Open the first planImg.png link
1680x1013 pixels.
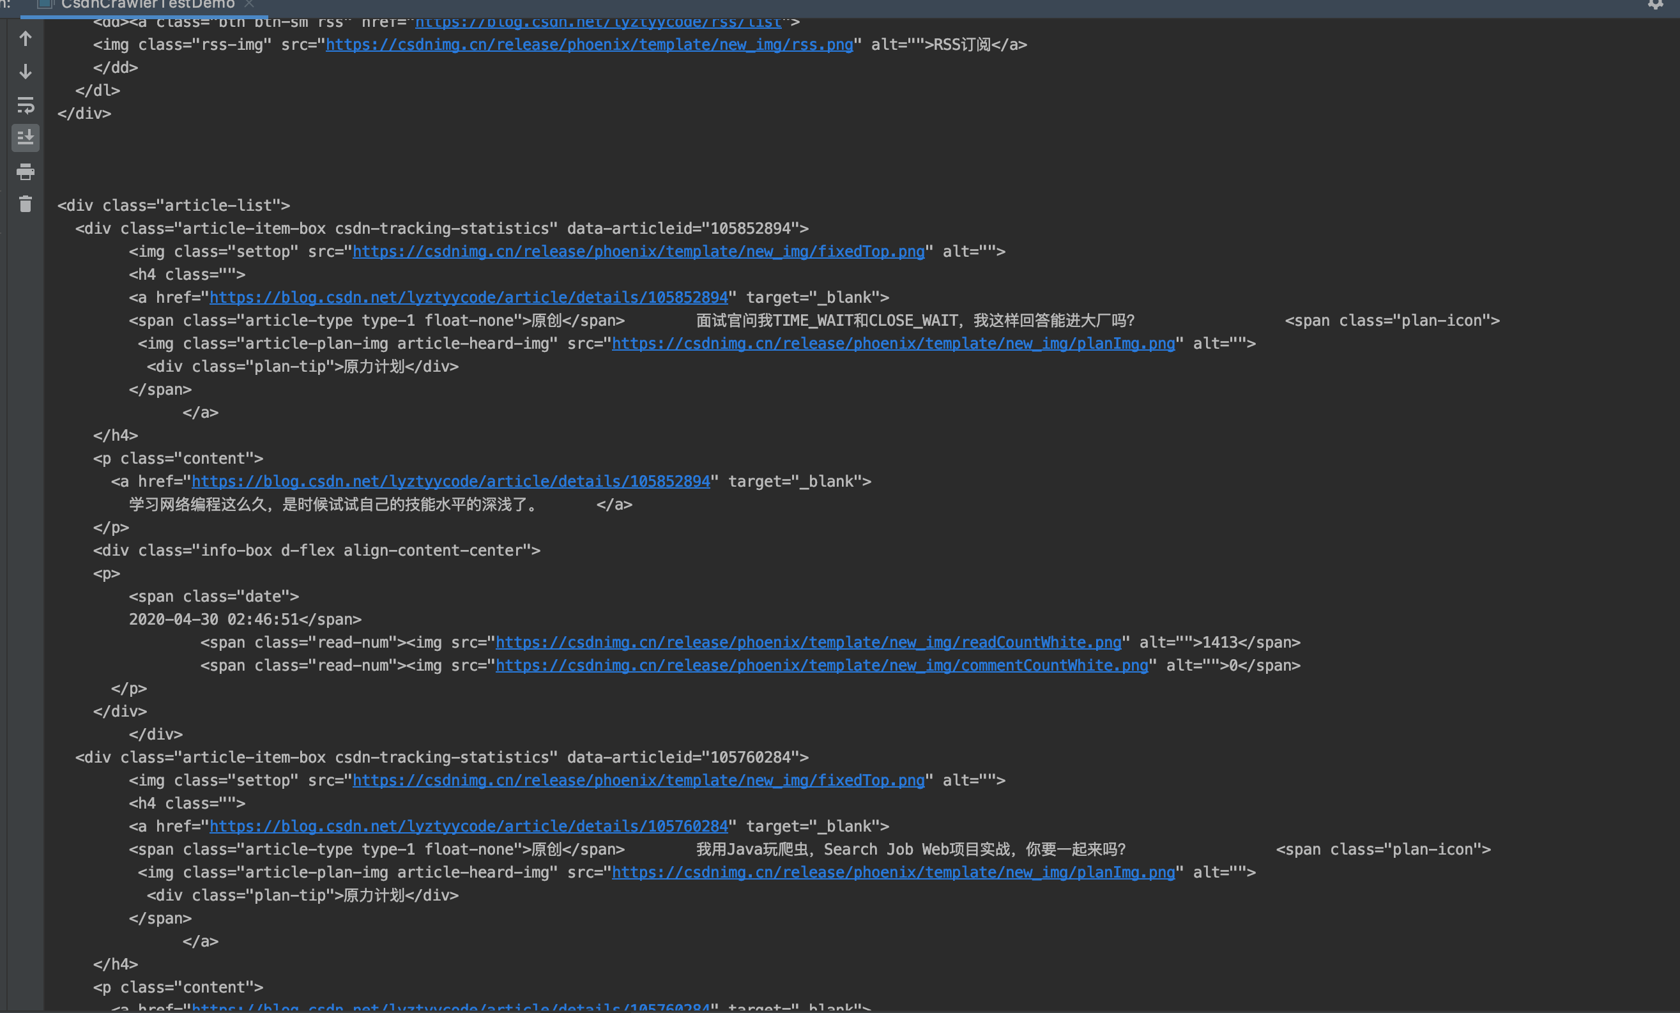point(893,344)
